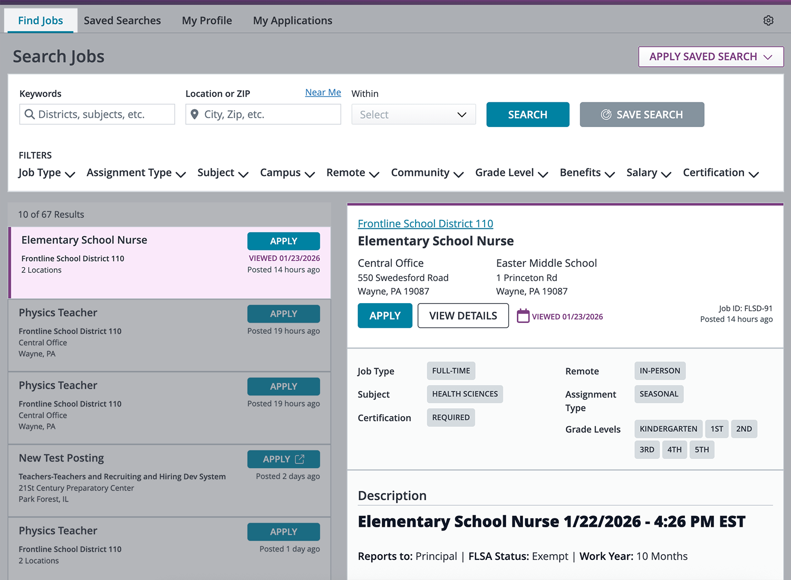Click the magnifier icon in Keywords field
The height and width of the screenshot is (580, 791).
pyautogui.click(x=30, y=114)
